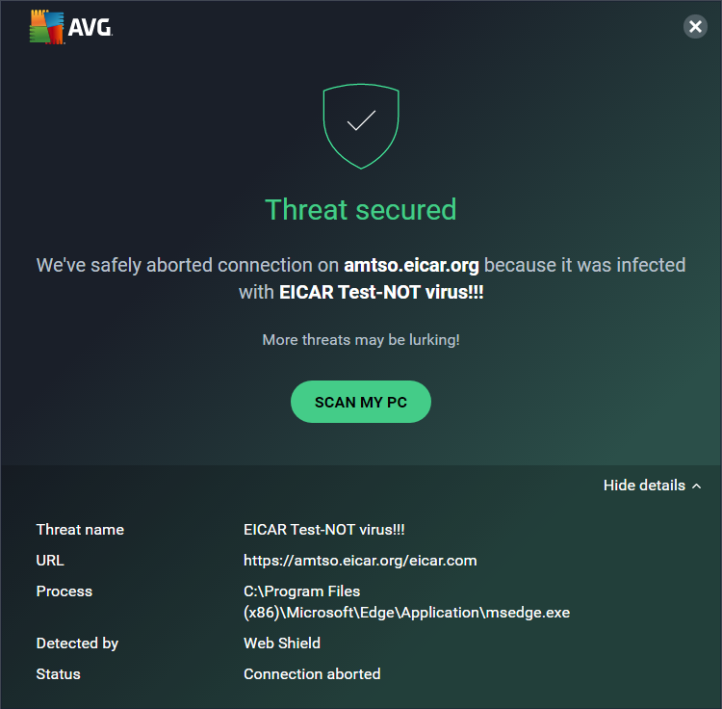
Task: Click the Status label
Action: [x=59, y=674]
